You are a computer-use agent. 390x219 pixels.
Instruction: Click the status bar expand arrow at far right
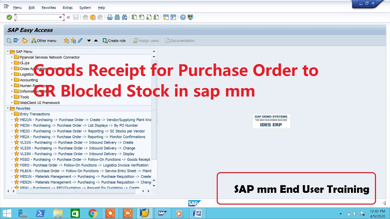click(384, 203)
